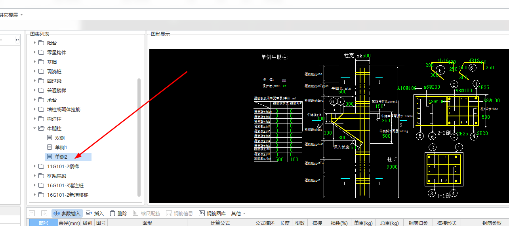Image resolution: width=509 pixels, height=226 pixels.
Task: Click the 钢筋归类 column header
Action: 418,223
